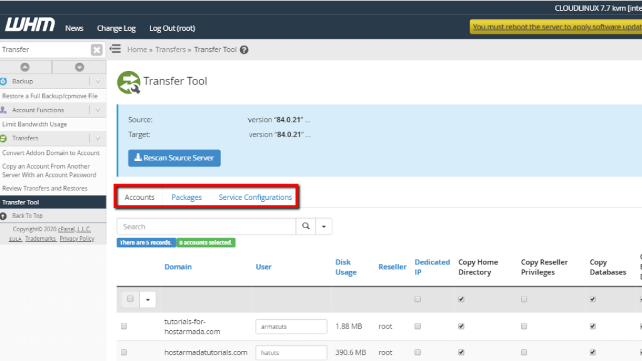Image resolution: width=642 pixels, height=361 pixels.
Task: Click Rescan Source Server button
Action: [174, 158]
